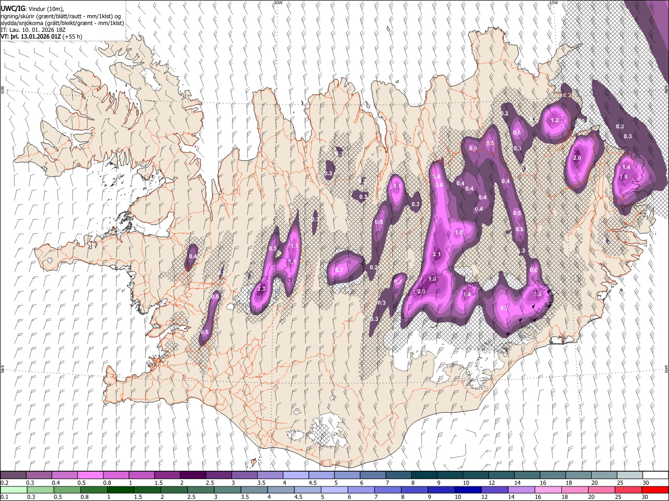Image resolution: width=669 pixels, height=501 pixels.
Task: Click the '(+55 h)' forecast offset text
Action: [x=73, y=37]
